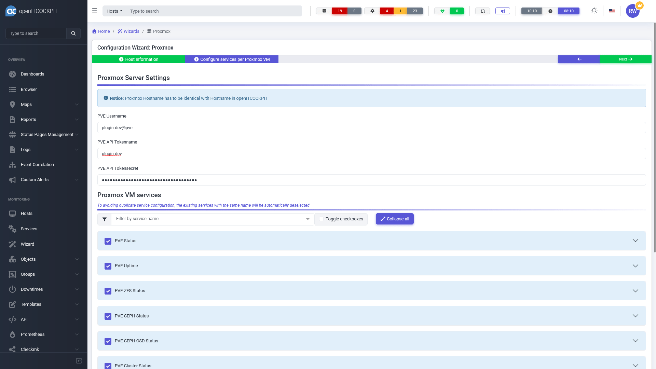Click the filter funnel icon
Viewport: 656px width, 369px height.
click(105, 219)
